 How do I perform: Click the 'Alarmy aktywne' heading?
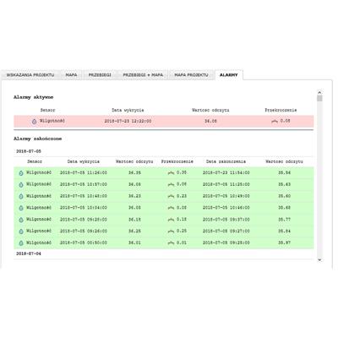click(33, 97)
